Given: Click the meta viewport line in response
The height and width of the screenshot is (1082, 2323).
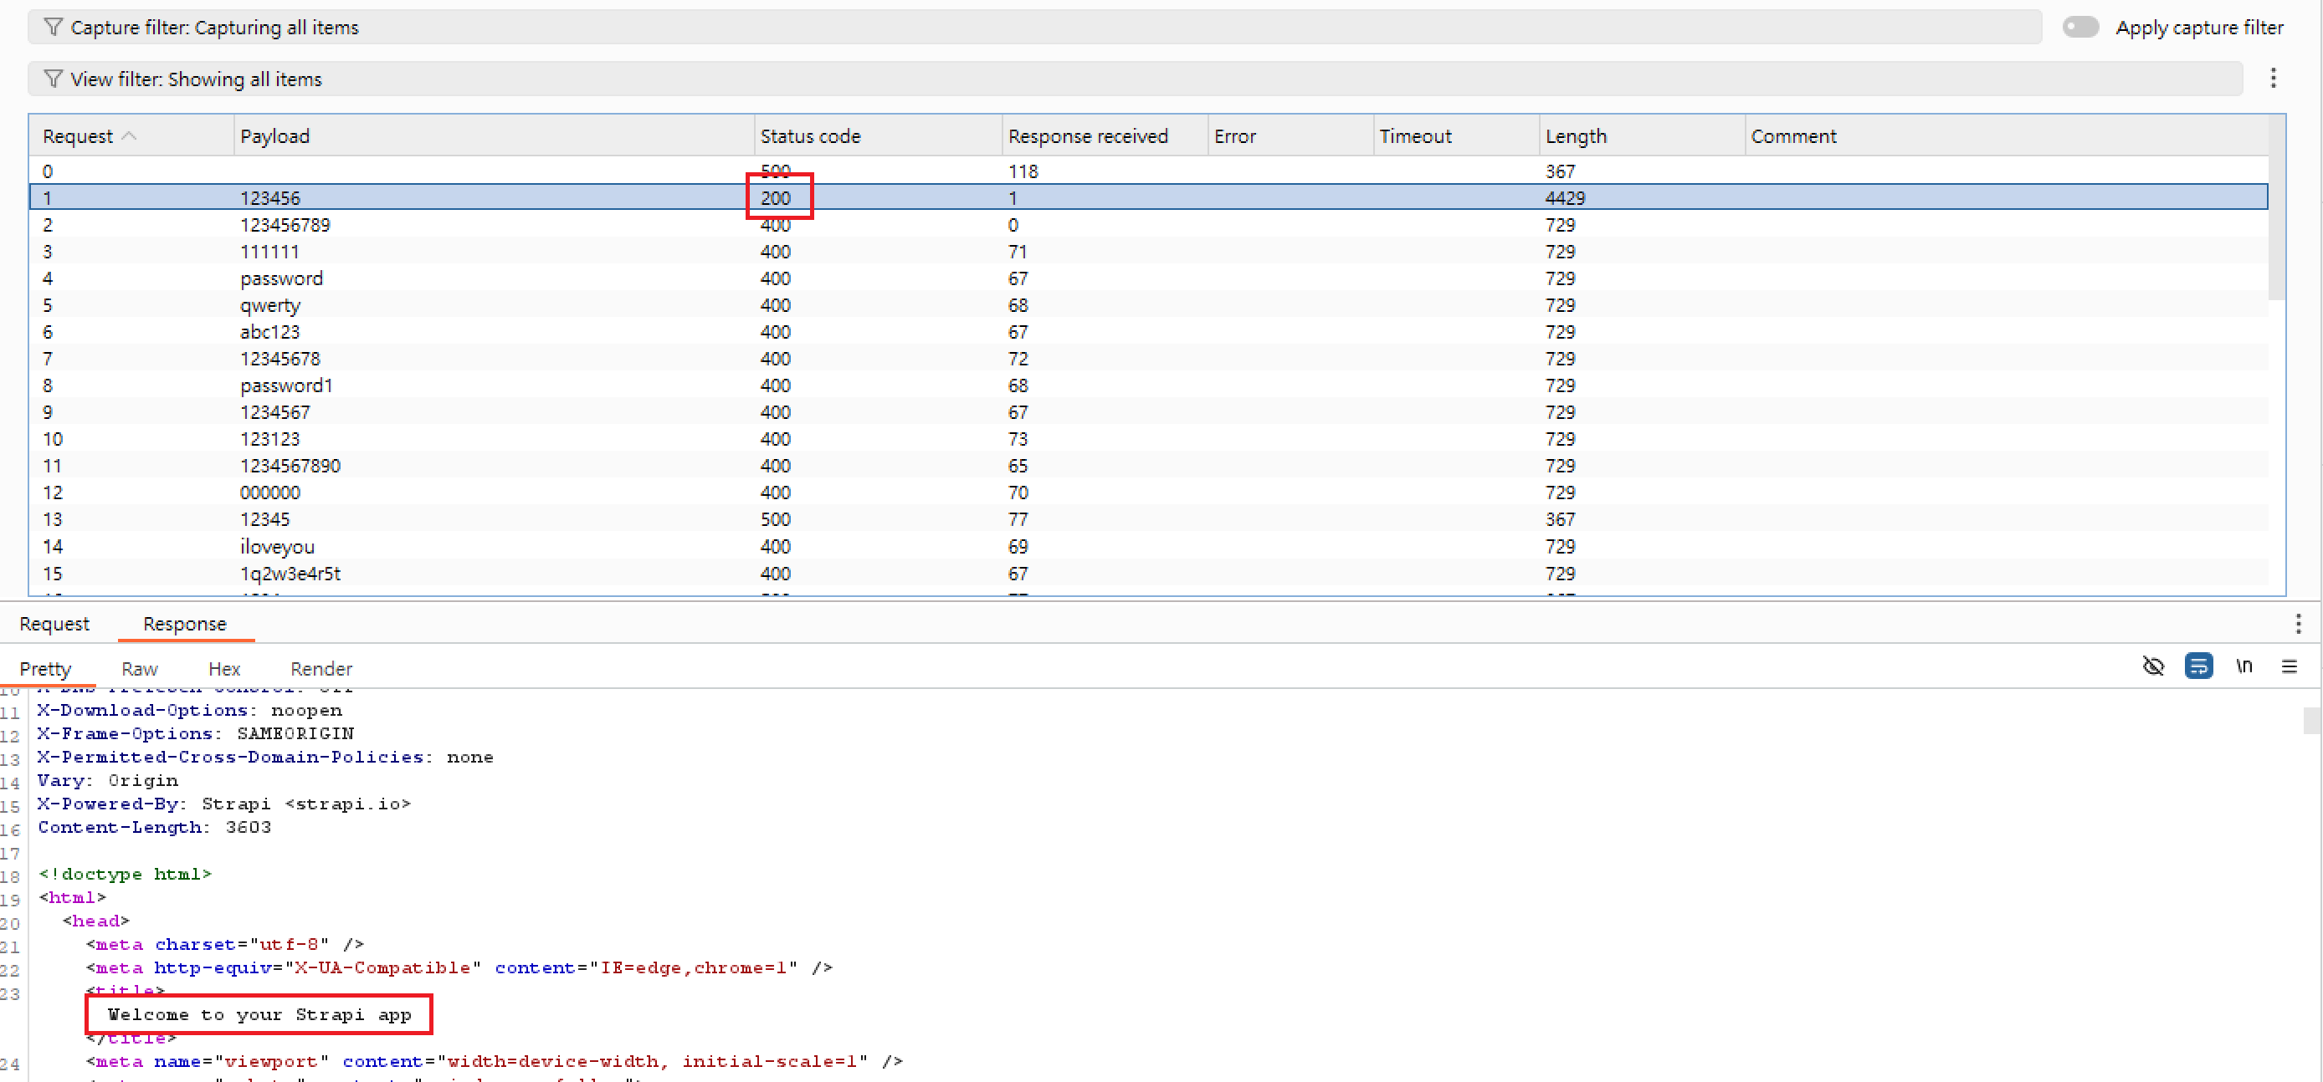Looking at the screenshot, I should (x=495, y=1061).
